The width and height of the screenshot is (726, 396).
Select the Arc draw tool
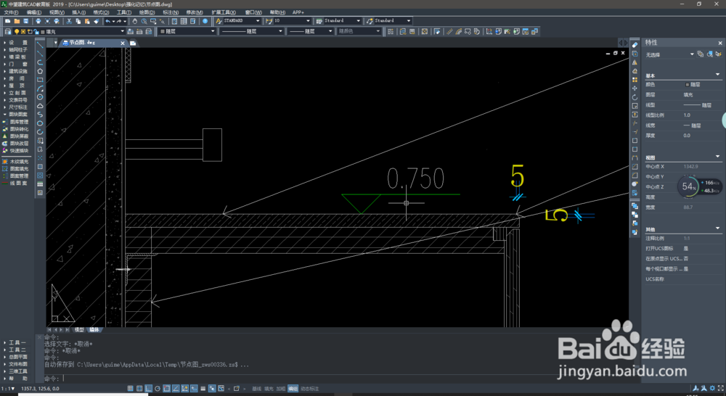40,88
